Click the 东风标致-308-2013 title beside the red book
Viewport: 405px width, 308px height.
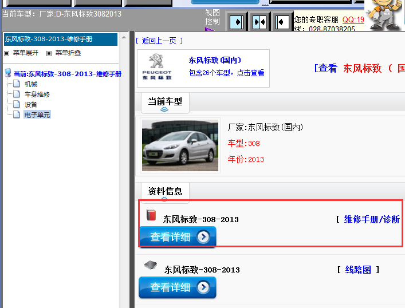point(200,219)
